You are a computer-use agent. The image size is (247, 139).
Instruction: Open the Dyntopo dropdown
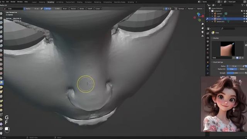tap(182, 8)
